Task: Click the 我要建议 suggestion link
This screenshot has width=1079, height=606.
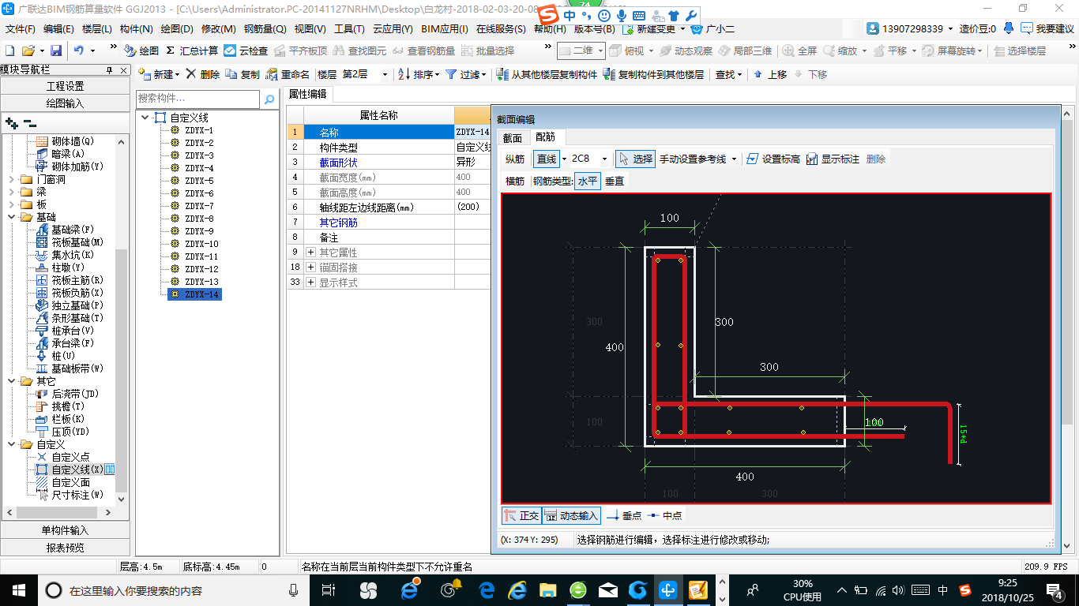Action: [1047, 29]
